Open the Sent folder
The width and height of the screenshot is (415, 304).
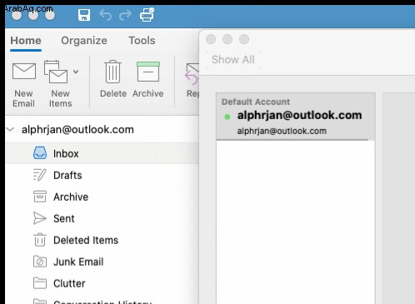click(x=102, y=218)
